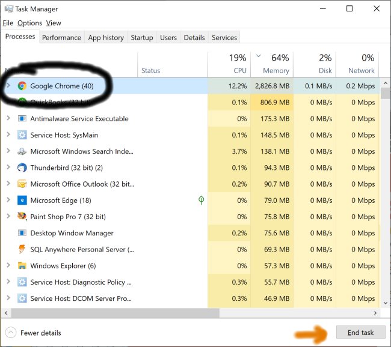
Task: Sort by the Status column header
Action: [x=173, y=64]
